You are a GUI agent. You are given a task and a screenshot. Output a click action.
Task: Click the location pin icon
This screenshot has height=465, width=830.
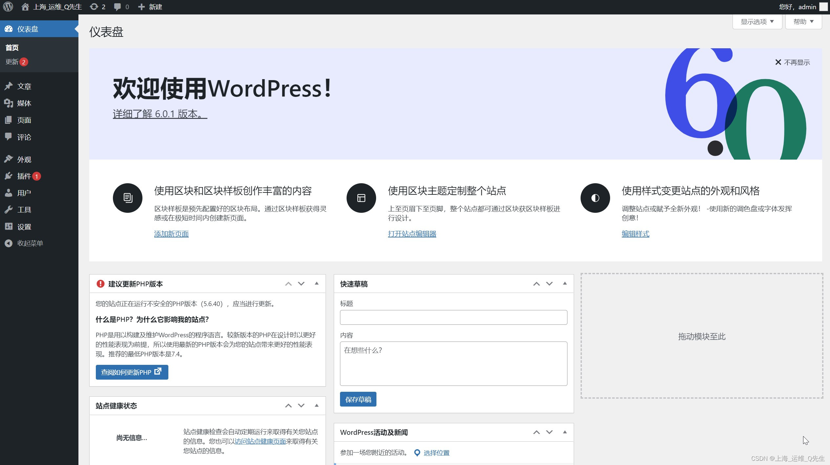coord(417,453)
